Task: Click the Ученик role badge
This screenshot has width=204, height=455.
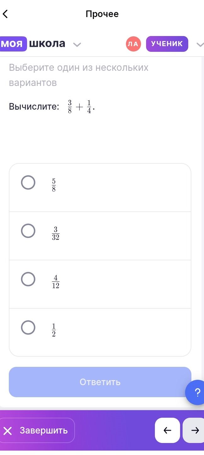Action: tap(167, 44)
